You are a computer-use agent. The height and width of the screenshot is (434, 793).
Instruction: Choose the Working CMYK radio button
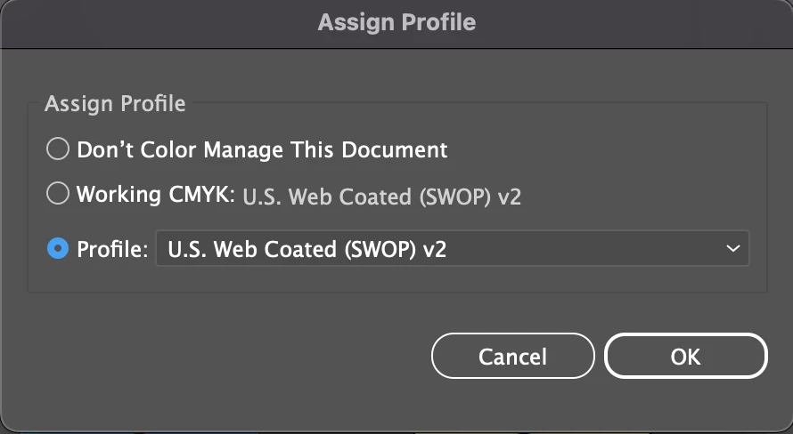[x=58, y=194]
